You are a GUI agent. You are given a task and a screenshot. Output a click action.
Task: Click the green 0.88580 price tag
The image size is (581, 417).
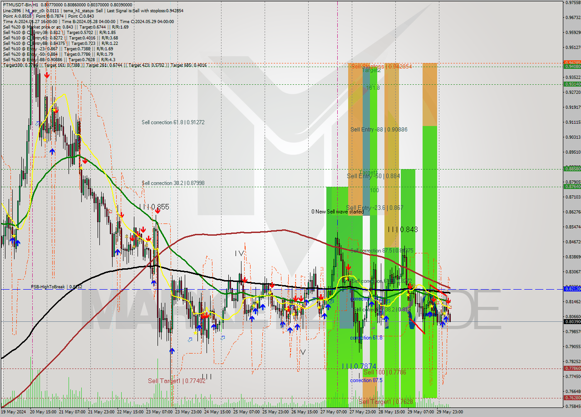tap(572, 169)
